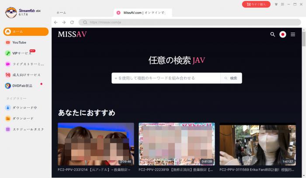The width and height of the screenshot is (306, 178).
Task: Open the FC2-PPV-2331214 title link
Action: coord(94,170)
